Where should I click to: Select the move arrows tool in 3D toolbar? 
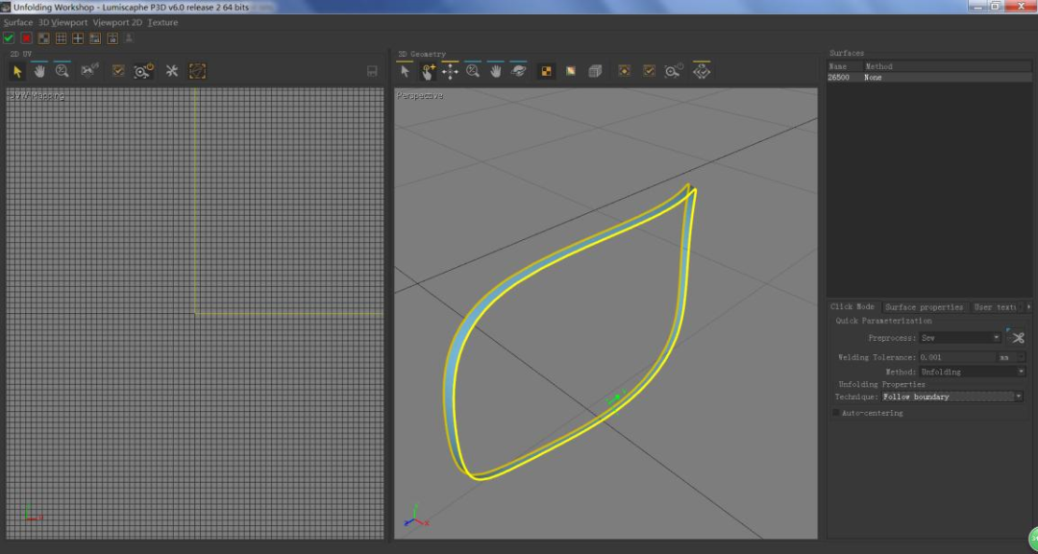tap(450, 71)
